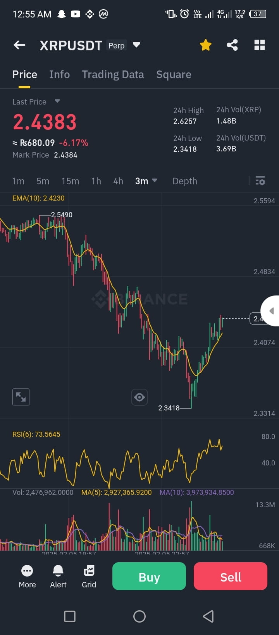Tap the Mark Price value 2.4384
Viewport: 279px width, 635px height.
click(x=65, y=155)
